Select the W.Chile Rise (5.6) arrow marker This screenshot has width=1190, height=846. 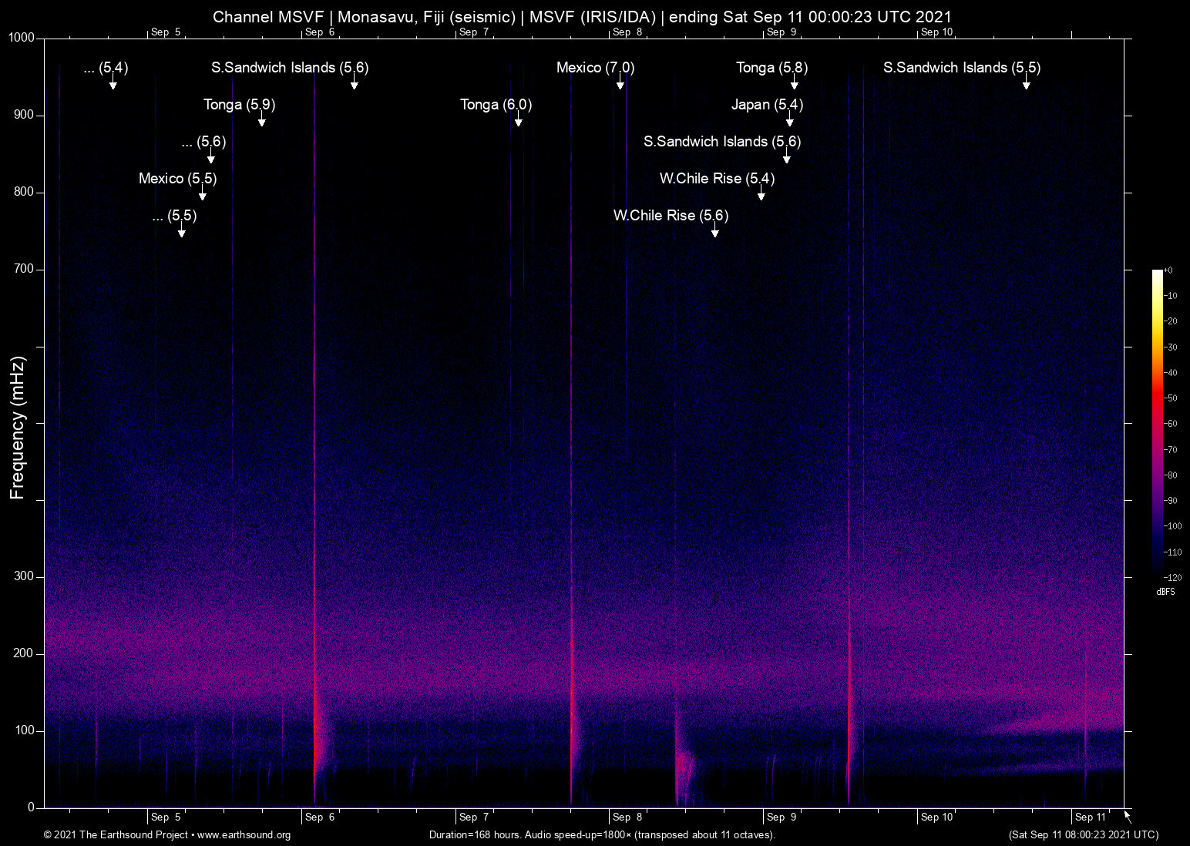(715, 230)
